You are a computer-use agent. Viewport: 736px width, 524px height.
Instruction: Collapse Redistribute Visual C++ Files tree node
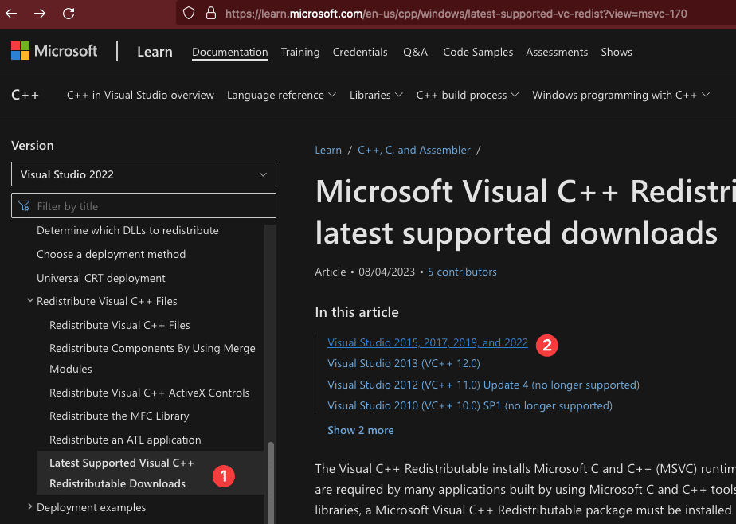tap(30, 301)
